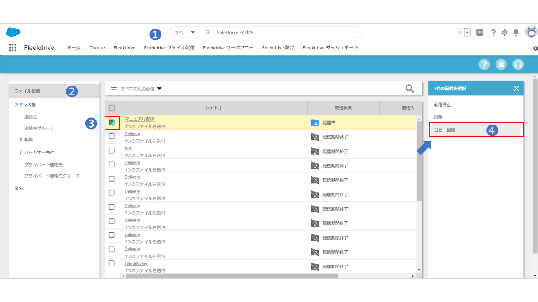Open the Salesforce App Launcher grid icon
Image resolution: width=538 pixels, height=302 pixels.
[x=13, y=48]
